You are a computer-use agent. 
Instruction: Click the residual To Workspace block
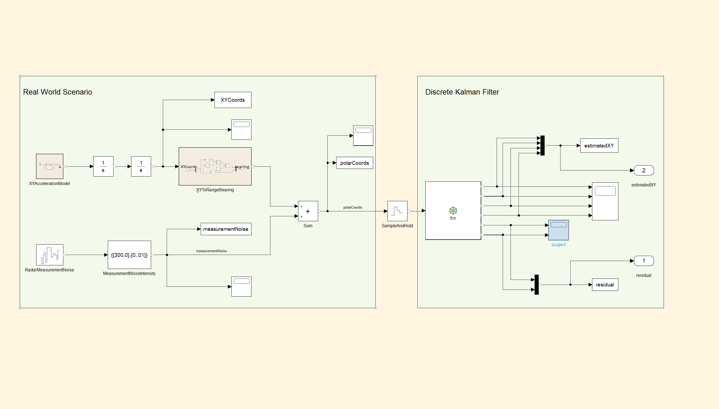tap(605, 285)
